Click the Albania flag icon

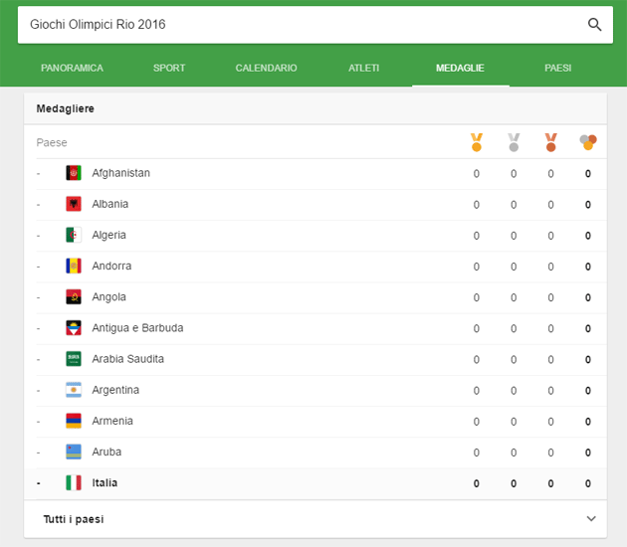point(74,204)
